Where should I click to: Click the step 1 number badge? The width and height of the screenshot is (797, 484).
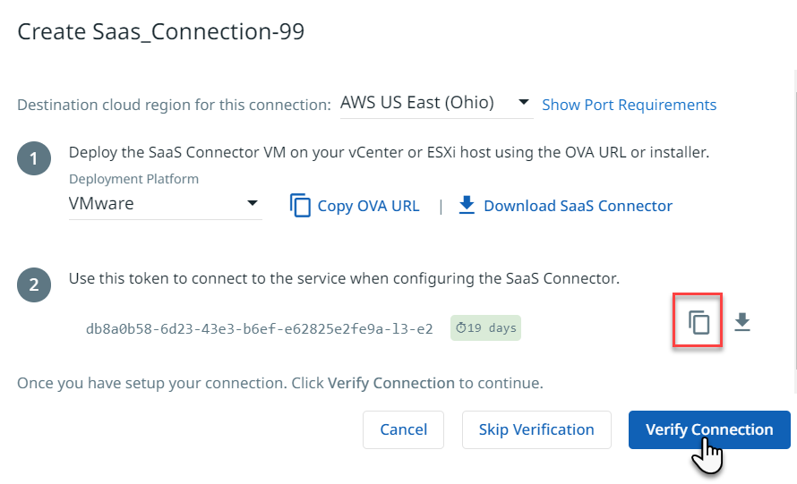[x=34, y=160]
